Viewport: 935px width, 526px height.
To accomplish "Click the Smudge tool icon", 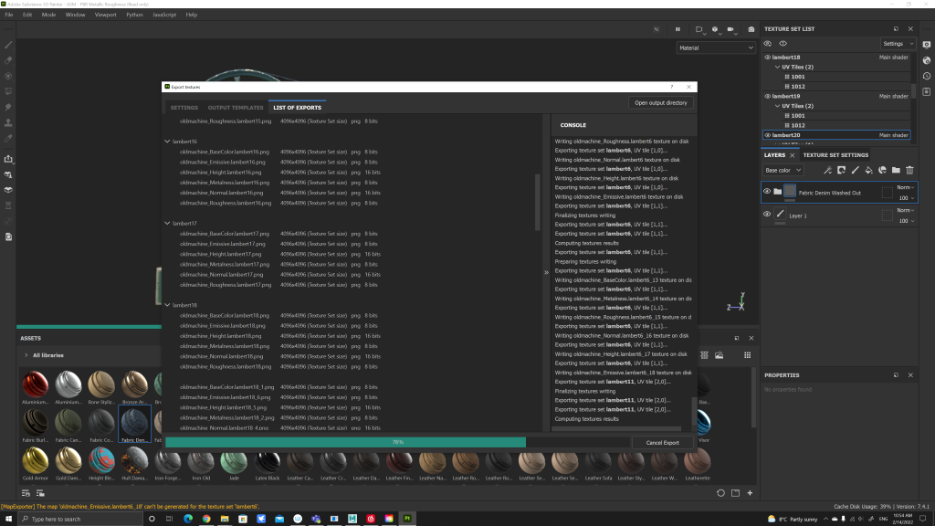I will coord(8,107).
